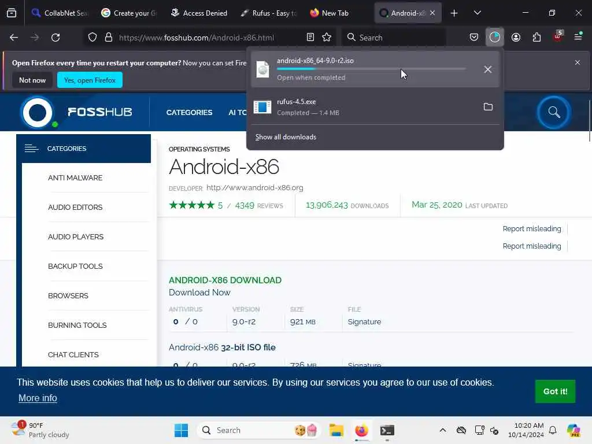Screen dimensions: 592x444
Task: Toggle the downloads panel toolbar button
Action: (495, 38)
